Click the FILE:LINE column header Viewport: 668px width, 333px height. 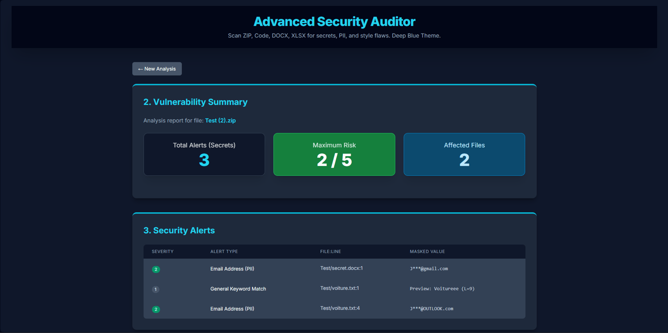330,252
